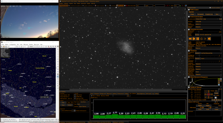Toggle Align Frames checkbox
223x123 pixels.
[x=75, y=95]
